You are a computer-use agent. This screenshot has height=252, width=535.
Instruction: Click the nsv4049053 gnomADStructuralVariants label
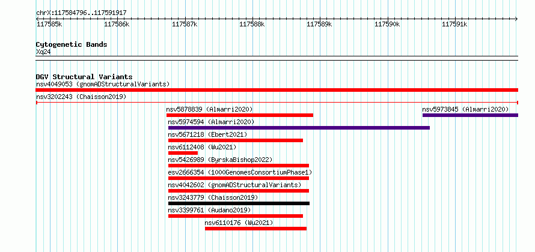[103, 84]
